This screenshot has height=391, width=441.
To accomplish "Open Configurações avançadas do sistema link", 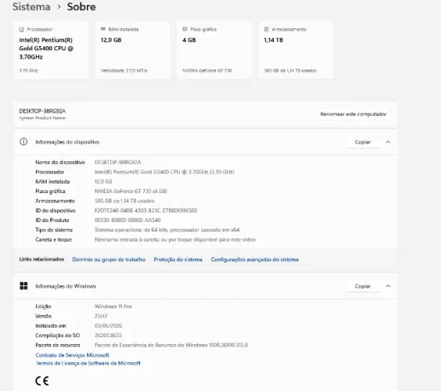I will (x=255, y=260).
